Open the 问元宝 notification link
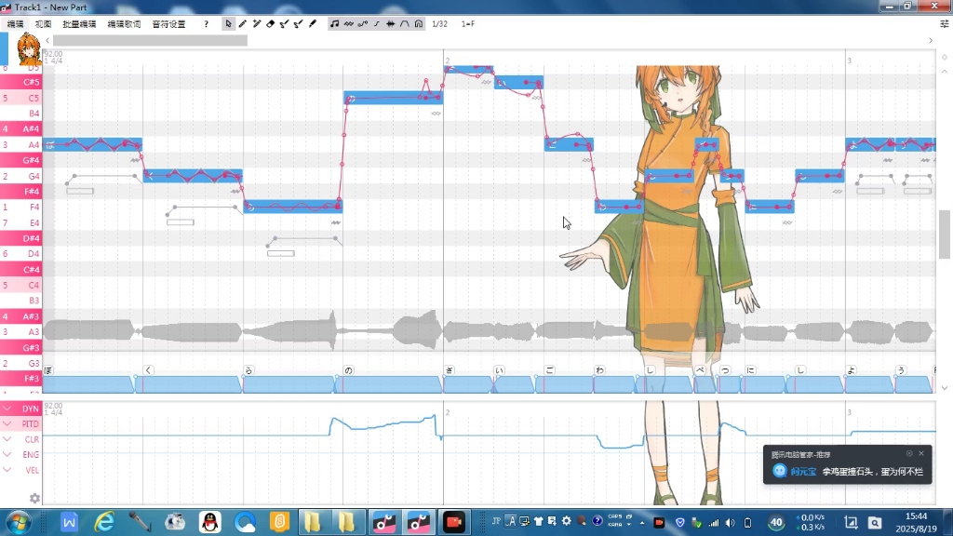 [803, 472]
